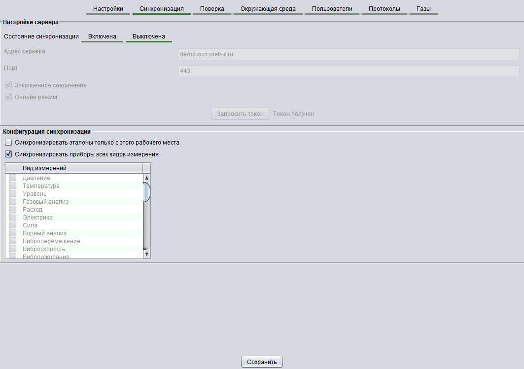The height and width of the screenshot is (369, 524).
Task: Toggle the Защищенное соединение checkbox
Action: click(8, 85)
